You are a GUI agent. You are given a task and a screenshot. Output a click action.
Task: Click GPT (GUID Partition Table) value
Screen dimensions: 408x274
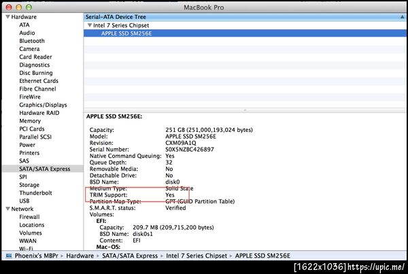pos(200,201)
